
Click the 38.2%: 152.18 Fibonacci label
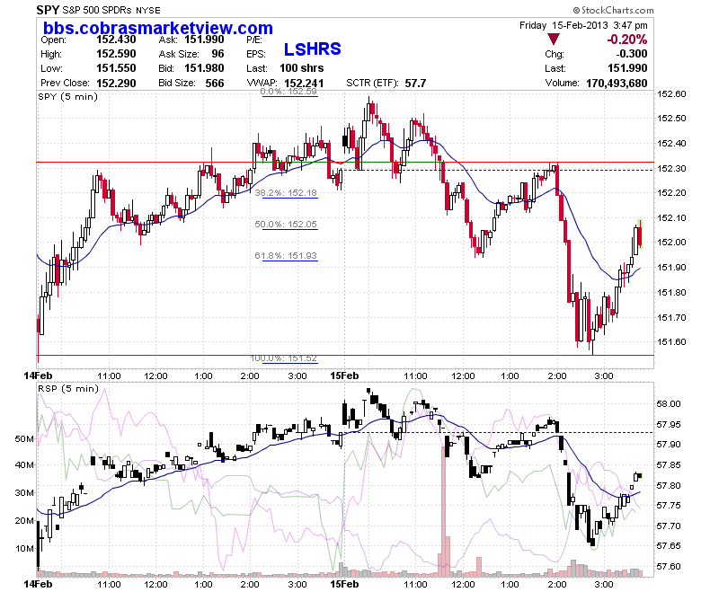(286, 192)
